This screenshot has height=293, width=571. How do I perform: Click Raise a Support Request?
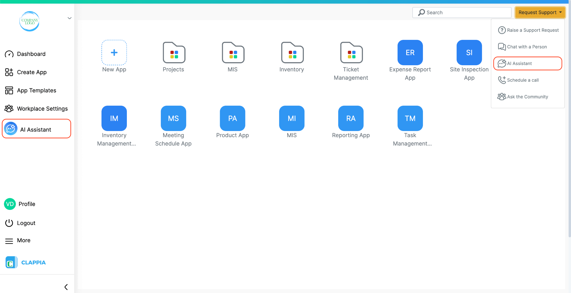click(x=528, y=30)
